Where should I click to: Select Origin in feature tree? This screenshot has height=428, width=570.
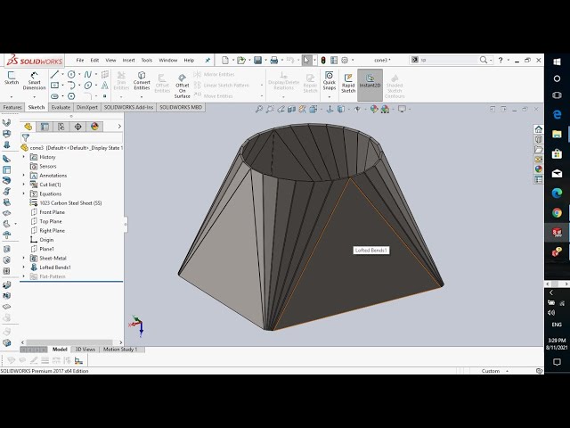point(46,240)
